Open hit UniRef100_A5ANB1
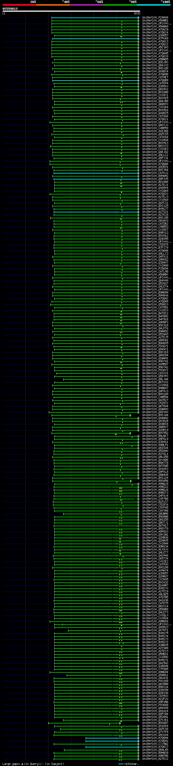The image size is (173, 766). point(155,21)
